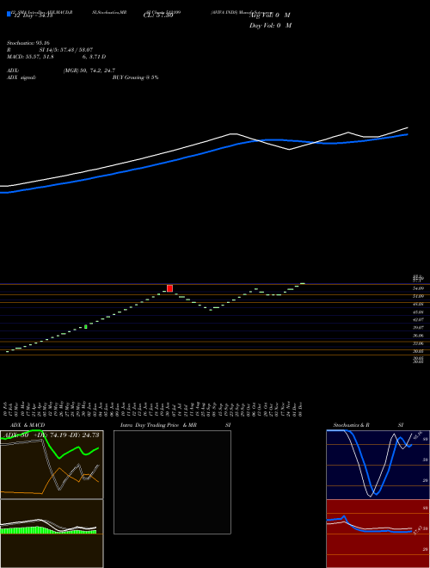Click the 'MACD: 55.57, 51.8' reading

[30, 57]
